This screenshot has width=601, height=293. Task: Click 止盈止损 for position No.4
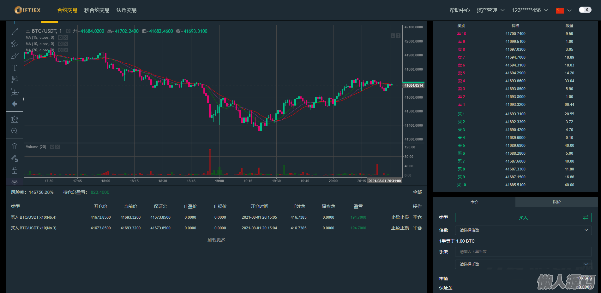[x=400, y=217]
